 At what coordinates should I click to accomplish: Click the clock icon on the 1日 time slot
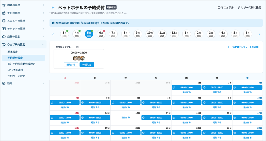174,88
